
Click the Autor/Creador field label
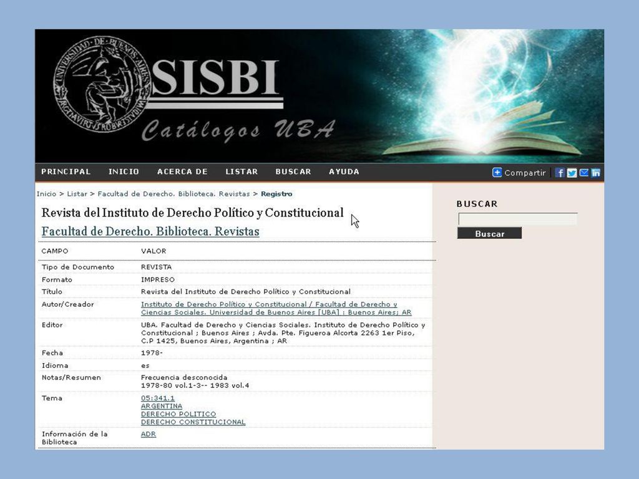67,304
